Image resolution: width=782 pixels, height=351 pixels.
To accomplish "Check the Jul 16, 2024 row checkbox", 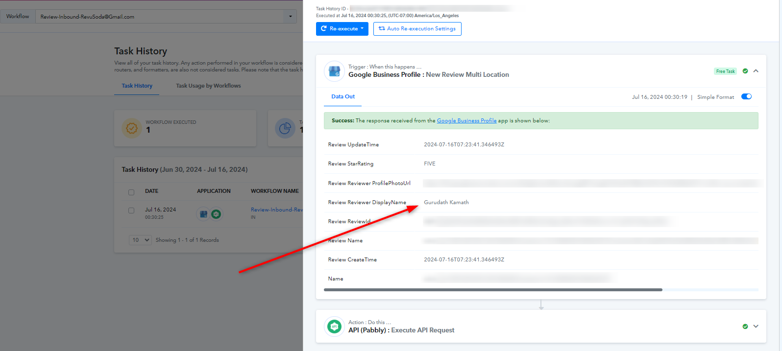I will coord(131,211).
